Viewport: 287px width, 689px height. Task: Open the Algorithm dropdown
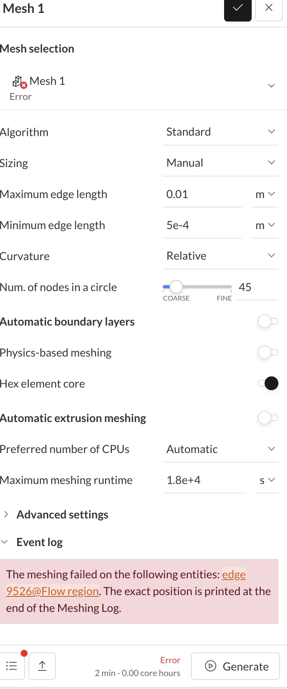coord(221,132)
